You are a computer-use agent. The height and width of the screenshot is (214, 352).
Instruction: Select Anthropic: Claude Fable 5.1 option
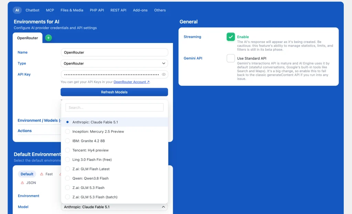point(114,122)
